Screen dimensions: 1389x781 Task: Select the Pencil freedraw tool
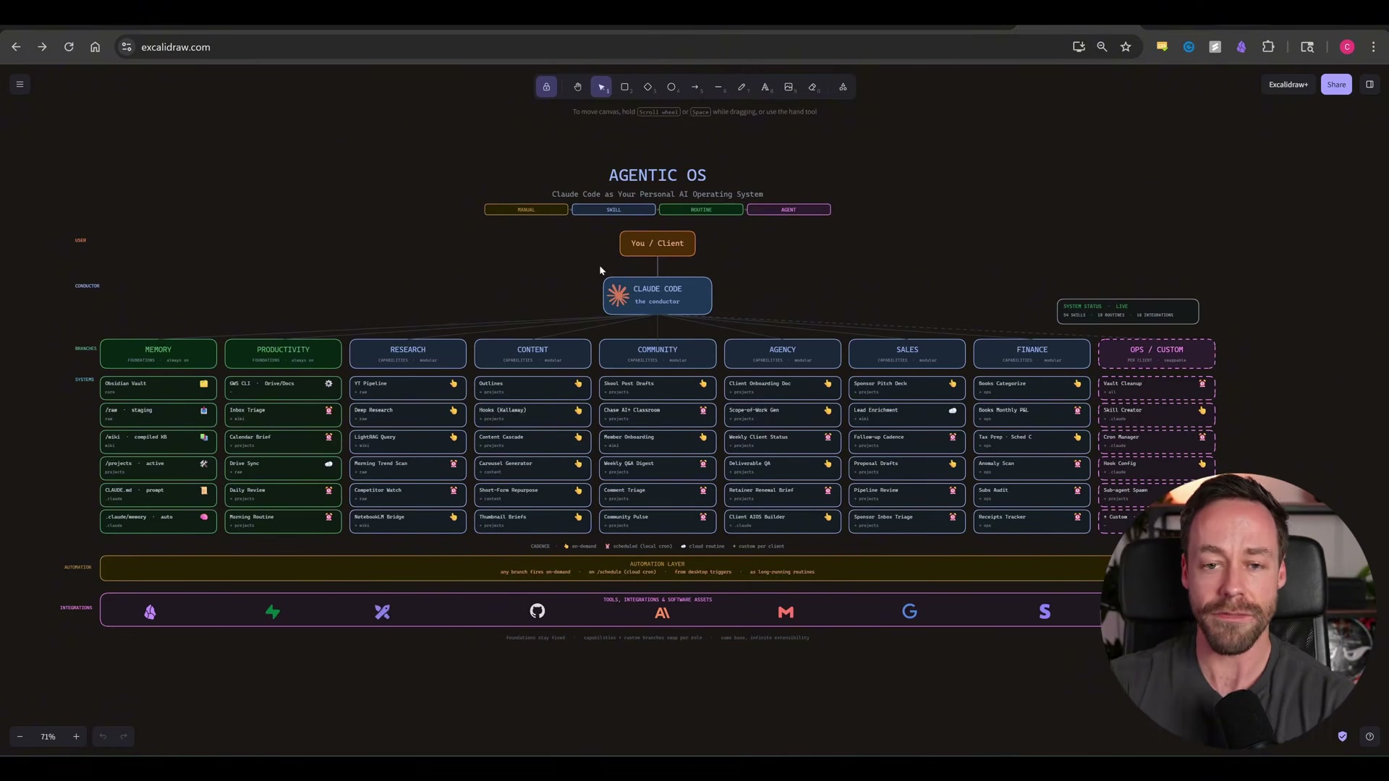742,87
